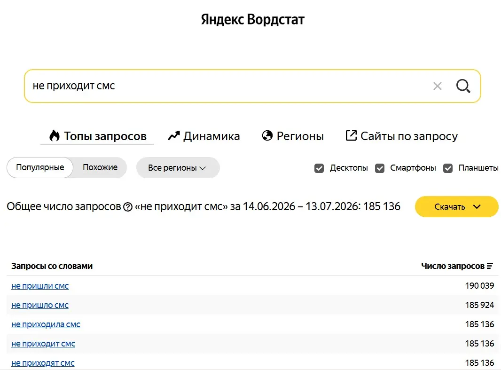Click the globe icon beside Регионы
Image resolution: width=501 pixels, height=370 pixels.
267,135
